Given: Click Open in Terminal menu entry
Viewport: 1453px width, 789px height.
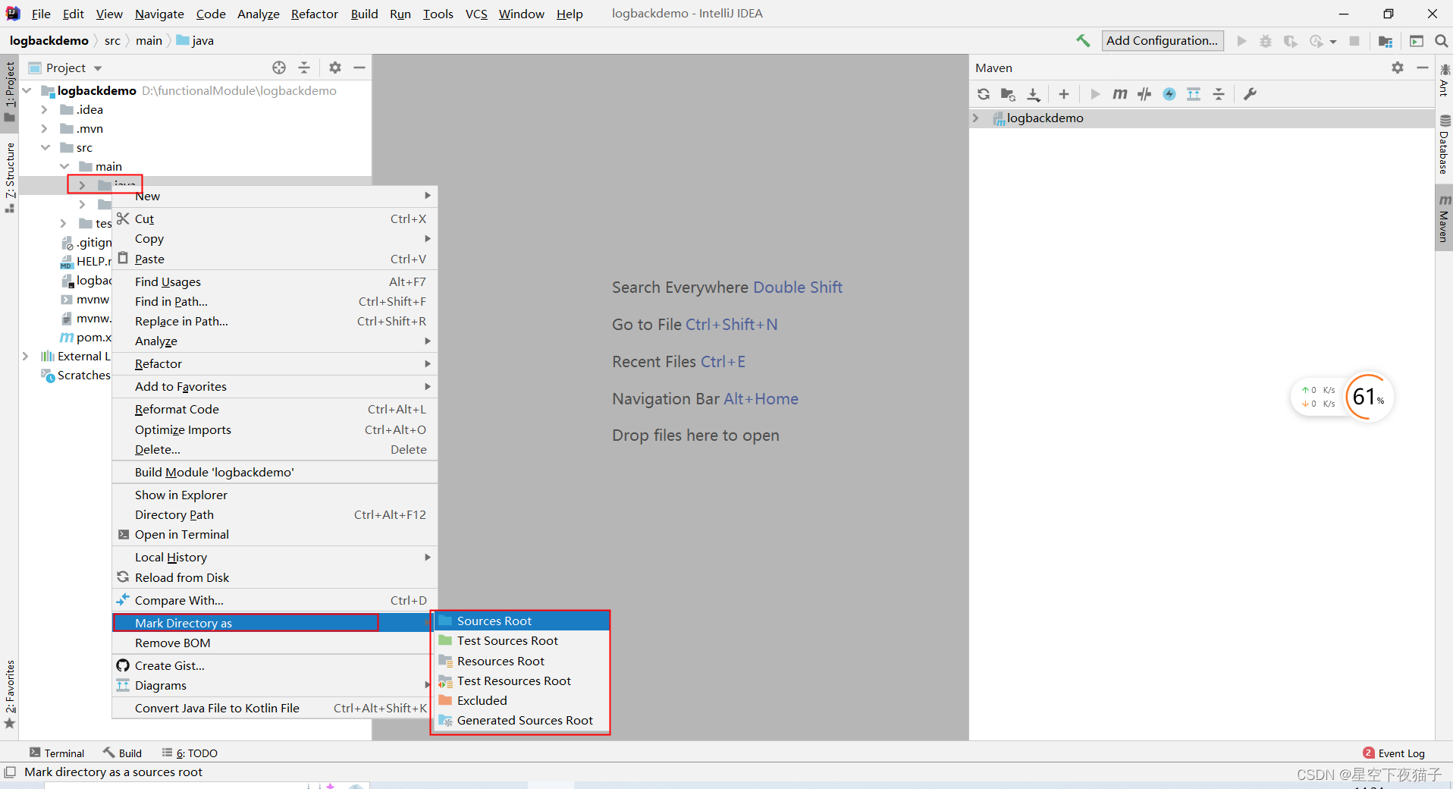Looking at the screenshot, I should pos(275,534).
